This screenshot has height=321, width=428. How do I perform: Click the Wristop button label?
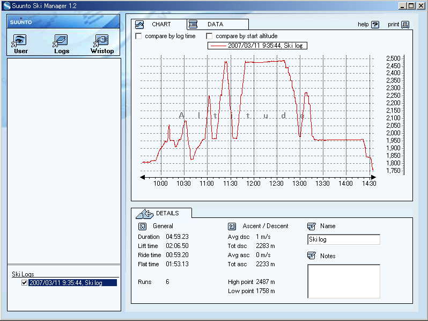[x=102, y=51]
